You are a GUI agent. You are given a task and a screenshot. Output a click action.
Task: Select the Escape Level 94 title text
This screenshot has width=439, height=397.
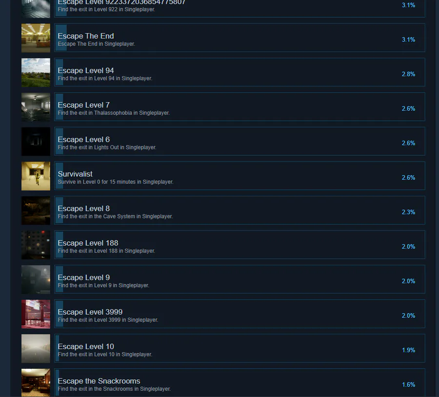click(86, 70)
